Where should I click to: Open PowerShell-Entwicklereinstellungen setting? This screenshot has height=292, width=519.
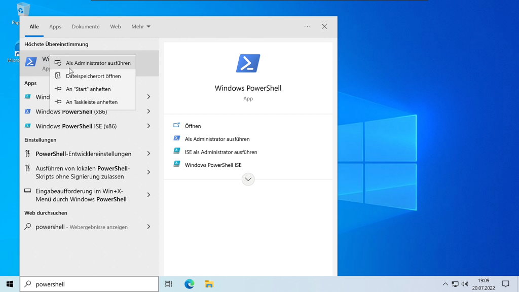(84, 154)
